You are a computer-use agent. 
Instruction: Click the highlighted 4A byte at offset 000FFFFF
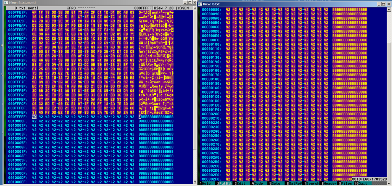click(x=34, y=117)
